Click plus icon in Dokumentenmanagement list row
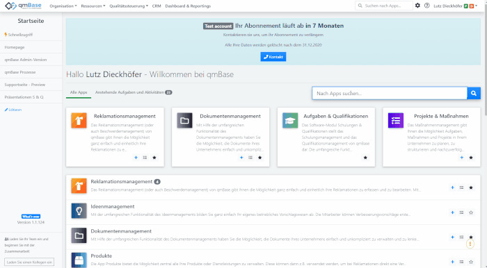 [452, 237]
